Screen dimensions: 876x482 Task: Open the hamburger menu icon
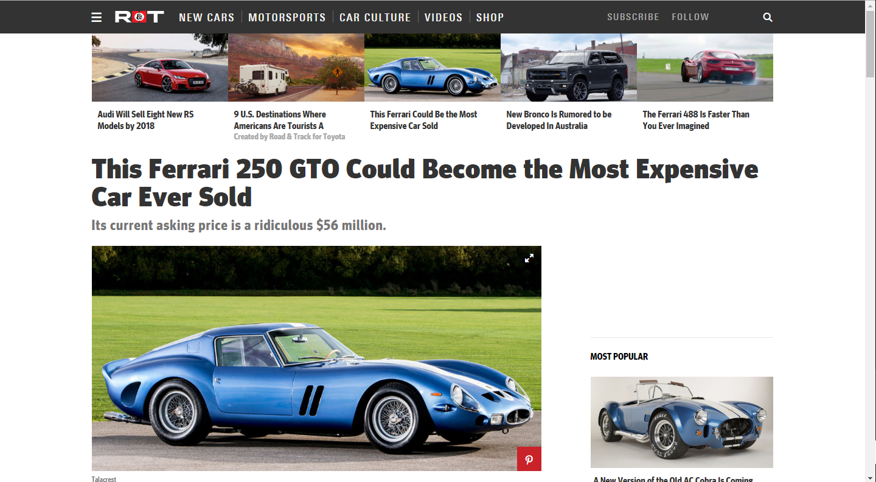tap(97, 17)
